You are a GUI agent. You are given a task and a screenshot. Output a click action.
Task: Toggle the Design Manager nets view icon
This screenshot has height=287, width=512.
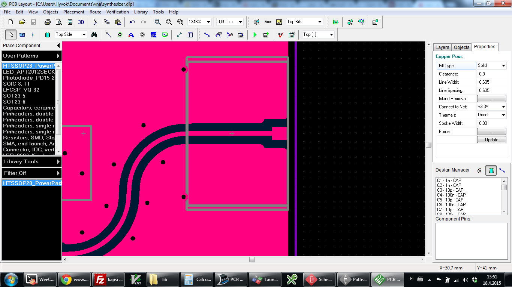[502, 170]
